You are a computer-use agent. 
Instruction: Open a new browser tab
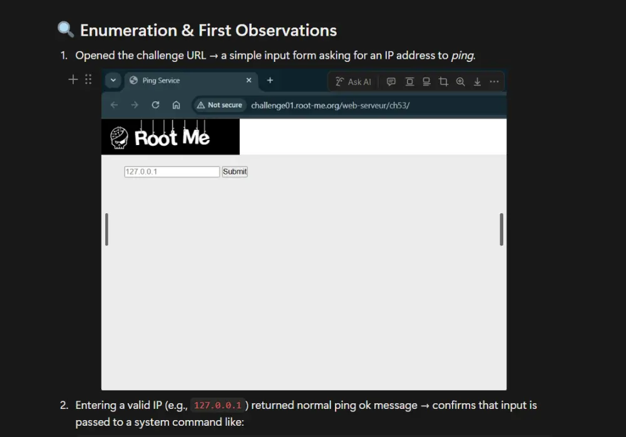(x=270, y=80)
